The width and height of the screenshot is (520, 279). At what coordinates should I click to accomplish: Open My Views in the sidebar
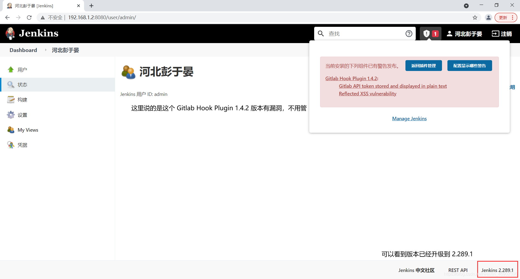pyautogui.click(x=28, y=130)
